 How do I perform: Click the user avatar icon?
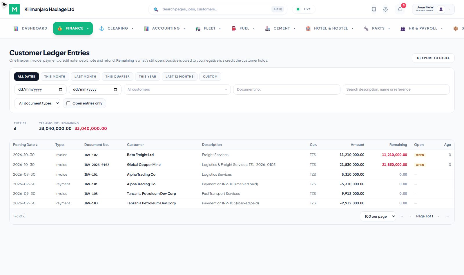click(441, 9)
